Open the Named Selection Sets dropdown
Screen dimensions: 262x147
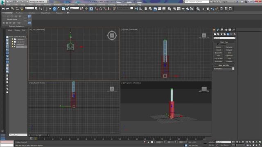125,8
